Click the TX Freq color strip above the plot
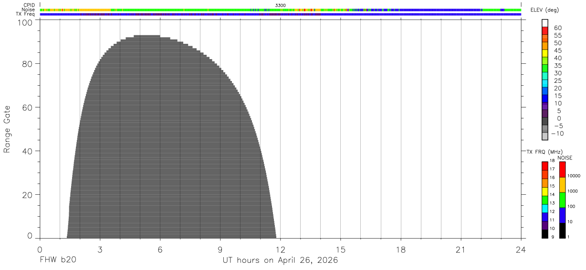Image resolution: width=586 pixels, height=270 pixels. [281, 14]
